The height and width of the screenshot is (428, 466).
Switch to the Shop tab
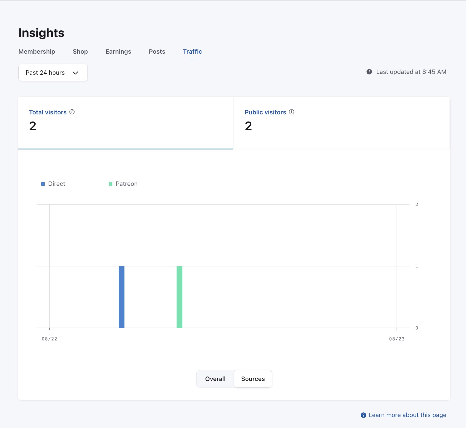(x=80, y=51)
